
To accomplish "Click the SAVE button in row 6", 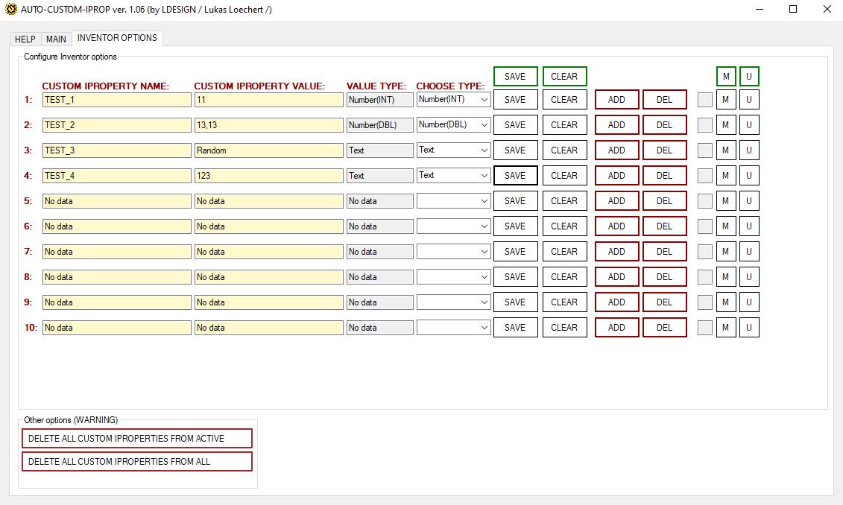I will [515, 226].
